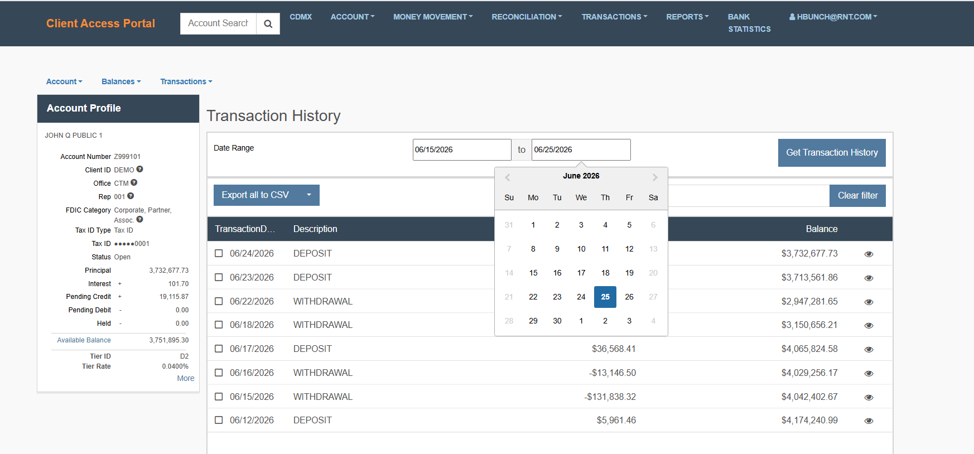Open BANK STATISTICS page

point(749,23)
